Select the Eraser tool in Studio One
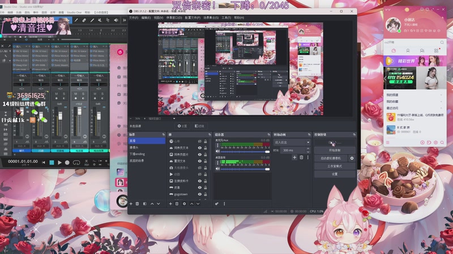Screen dimensions: 453x254 tap(84, 20)
